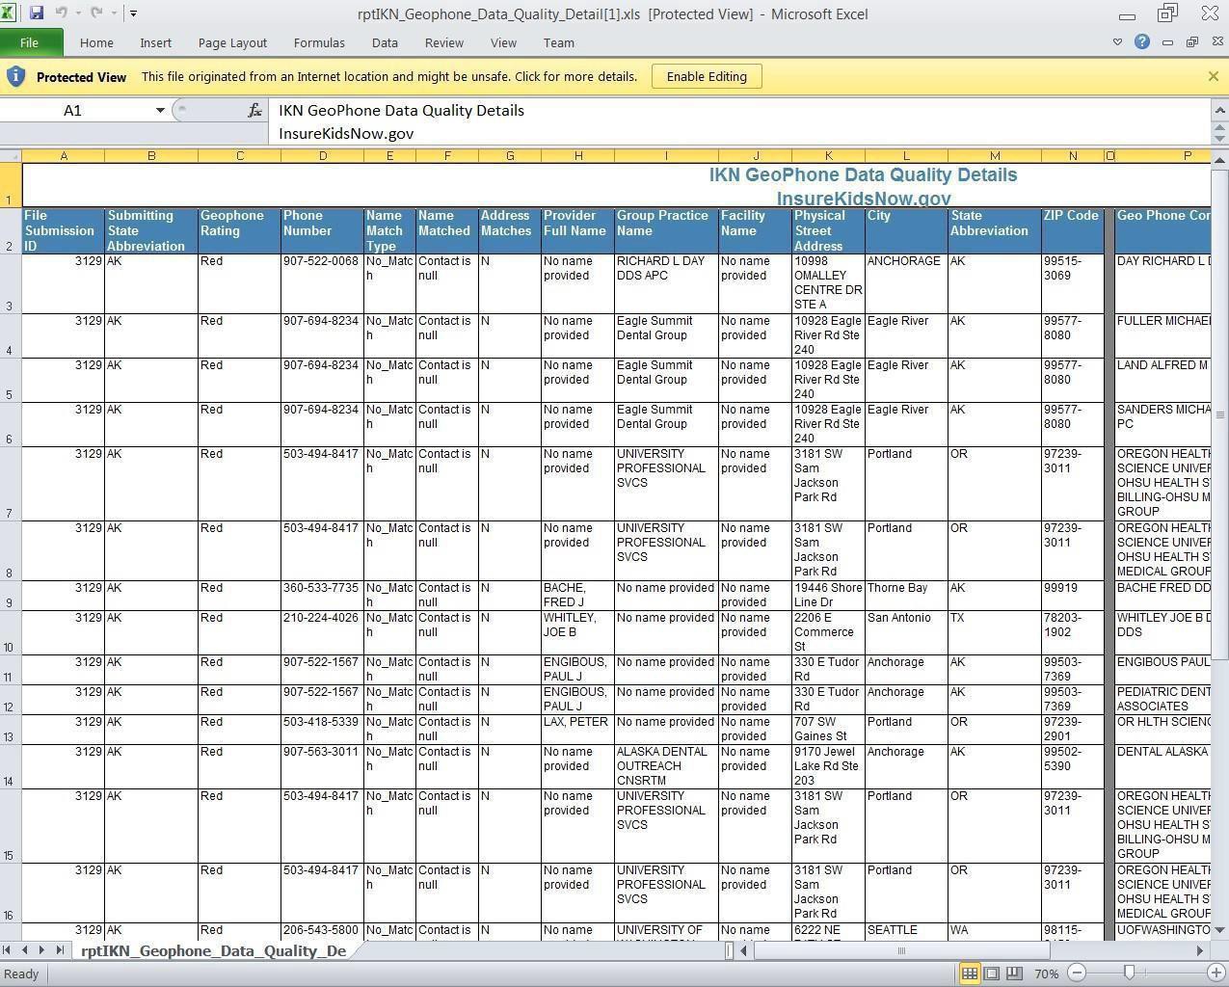Screen dimensions: 1229x987
Task: Expand the Customize Quick Access Toolbar menu
Action: [x=133, y=13]
